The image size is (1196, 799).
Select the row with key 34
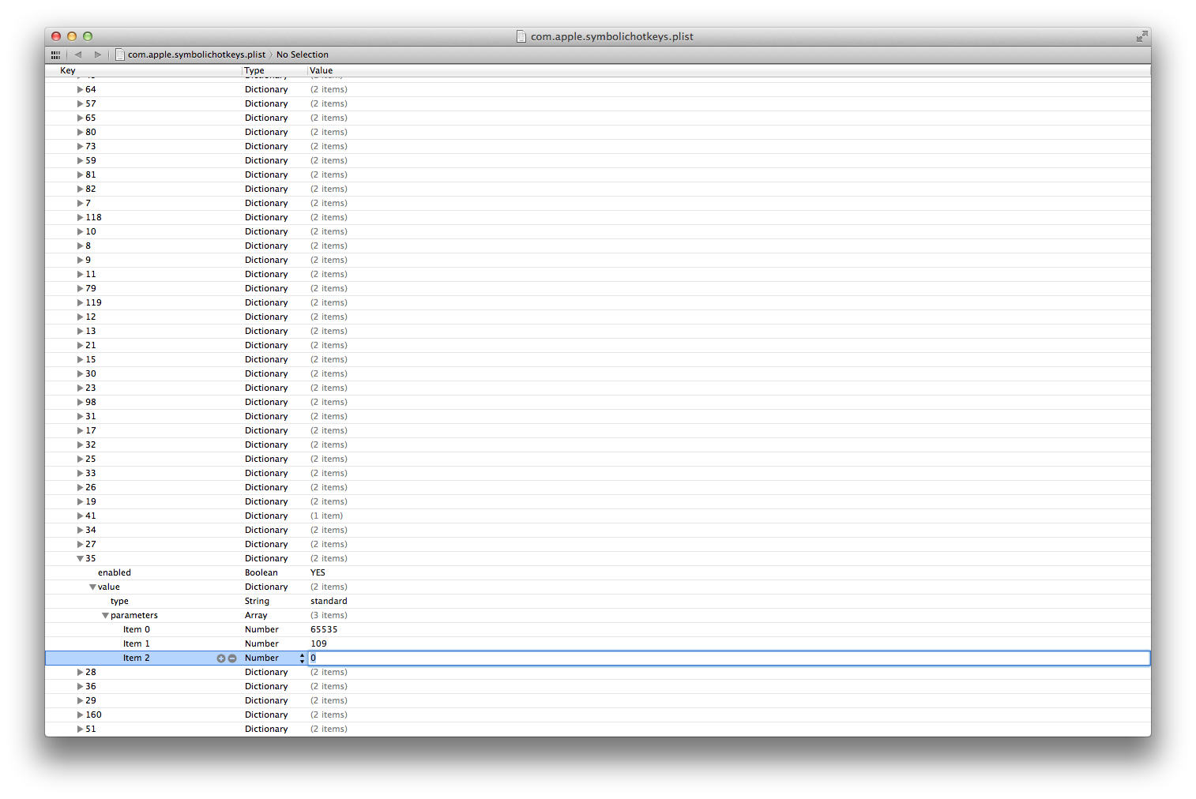click(597, 531)
